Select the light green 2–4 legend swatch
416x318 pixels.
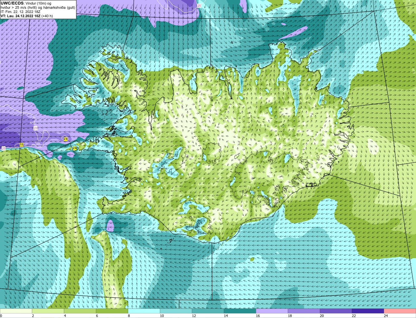click(48, 311)
